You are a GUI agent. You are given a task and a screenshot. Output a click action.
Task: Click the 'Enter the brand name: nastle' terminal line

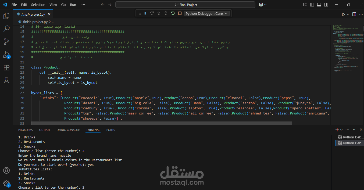[x=45, y=155]
